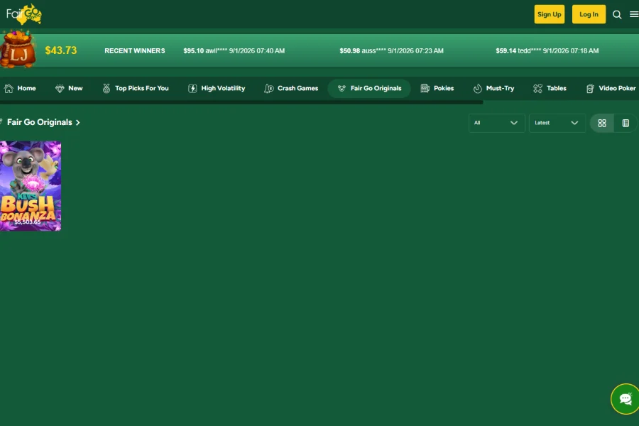Click the Home house icon
The width and height of the screenshot is (639, 426).
[x=9, y=89]
